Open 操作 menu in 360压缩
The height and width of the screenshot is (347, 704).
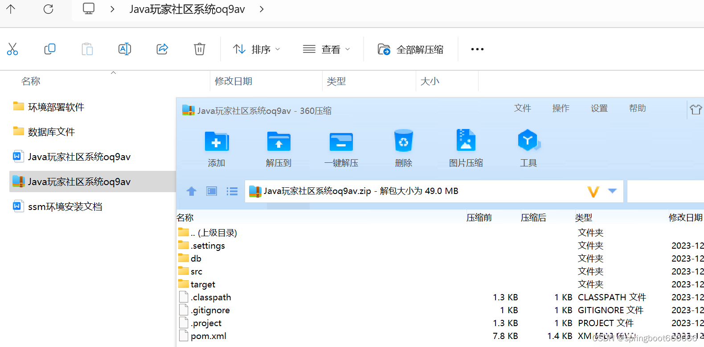coord(561,108)
